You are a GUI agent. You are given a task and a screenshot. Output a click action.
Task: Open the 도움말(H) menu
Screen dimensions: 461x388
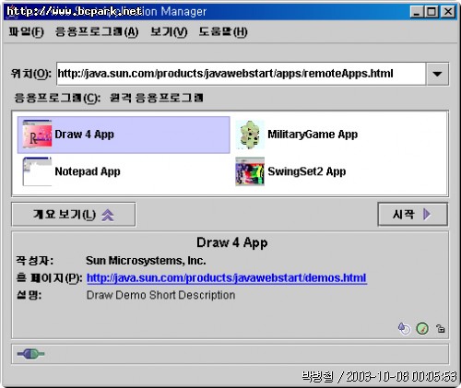point(223,31)
